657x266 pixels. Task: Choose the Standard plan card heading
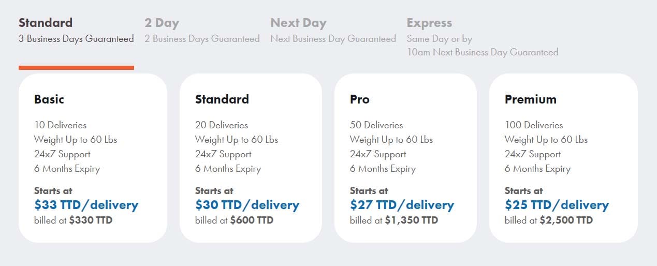point(222,99)
